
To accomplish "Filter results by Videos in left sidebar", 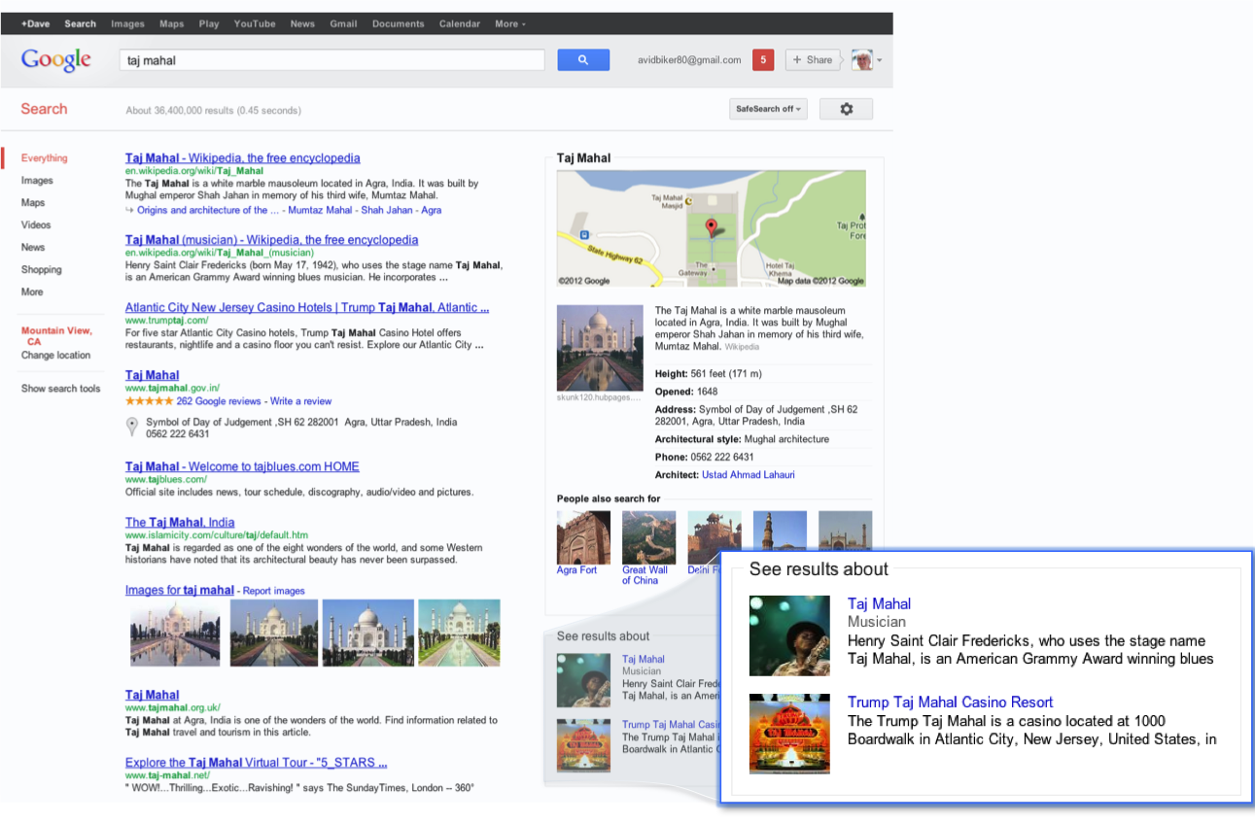I will [36, 224].
